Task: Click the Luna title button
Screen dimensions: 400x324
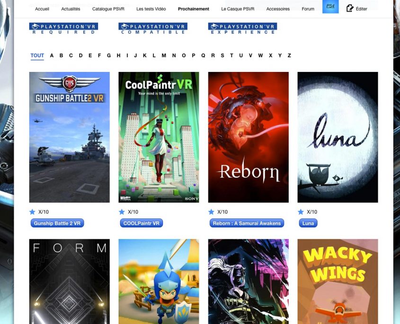Action: coord(308,223)
